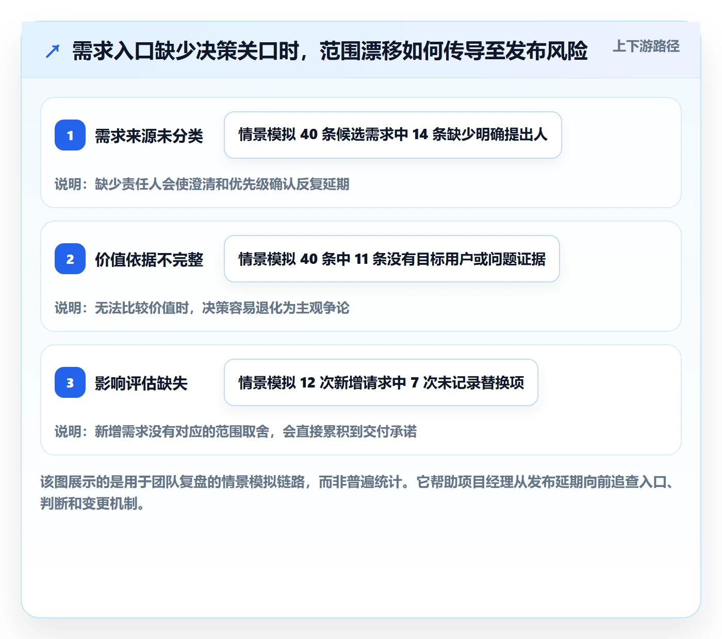
Task: Click the 上下游路径 label in header
Action: click(646, 46)
